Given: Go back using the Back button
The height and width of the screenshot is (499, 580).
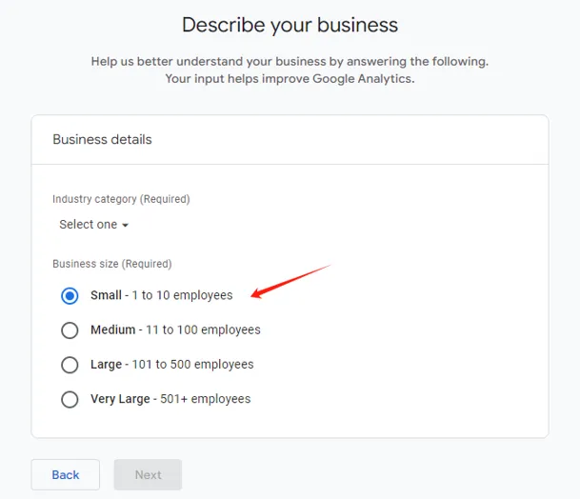Looking at the screenshot, I should coord(66,474).
